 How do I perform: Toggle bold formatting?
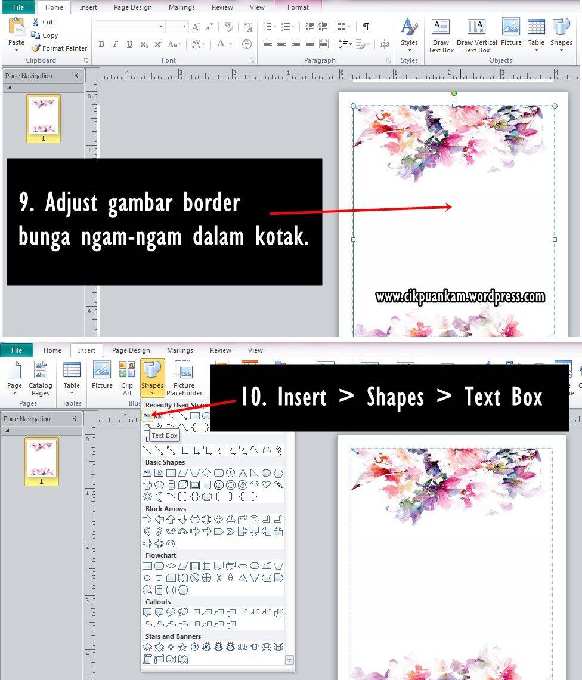pyautogui.click(x=101, y=44)
